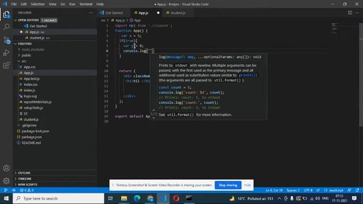Open index.css in file tree

click(30, 84)
